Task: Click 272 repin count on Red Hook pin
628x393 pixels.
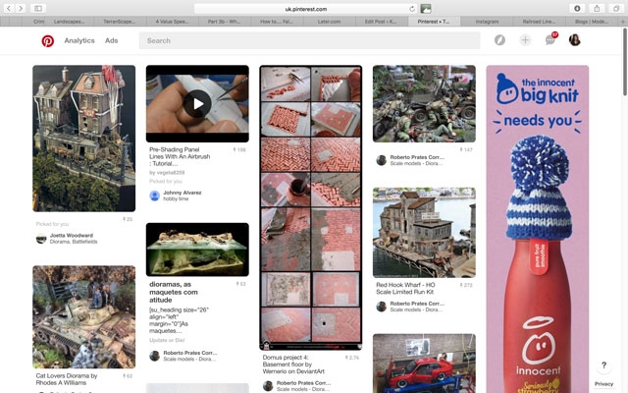Action: click(466, 285)
